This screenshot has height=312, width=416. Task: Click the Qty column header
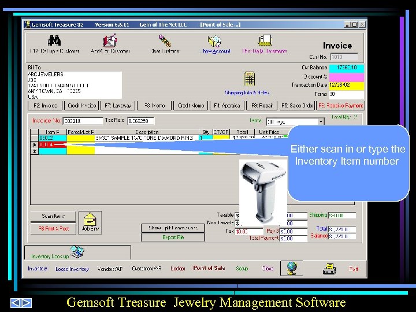[206, 132]
